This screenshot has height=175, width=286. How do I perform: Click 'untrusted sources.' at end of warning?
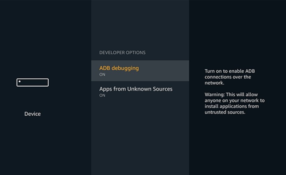tap(225, 112)
